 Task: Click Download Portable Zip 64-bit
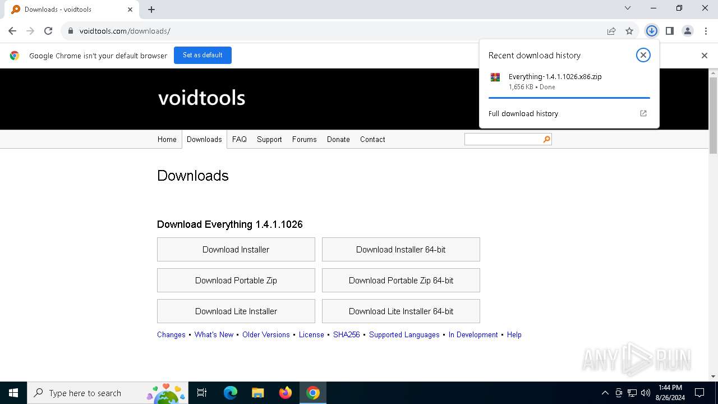tap(401, 280)
